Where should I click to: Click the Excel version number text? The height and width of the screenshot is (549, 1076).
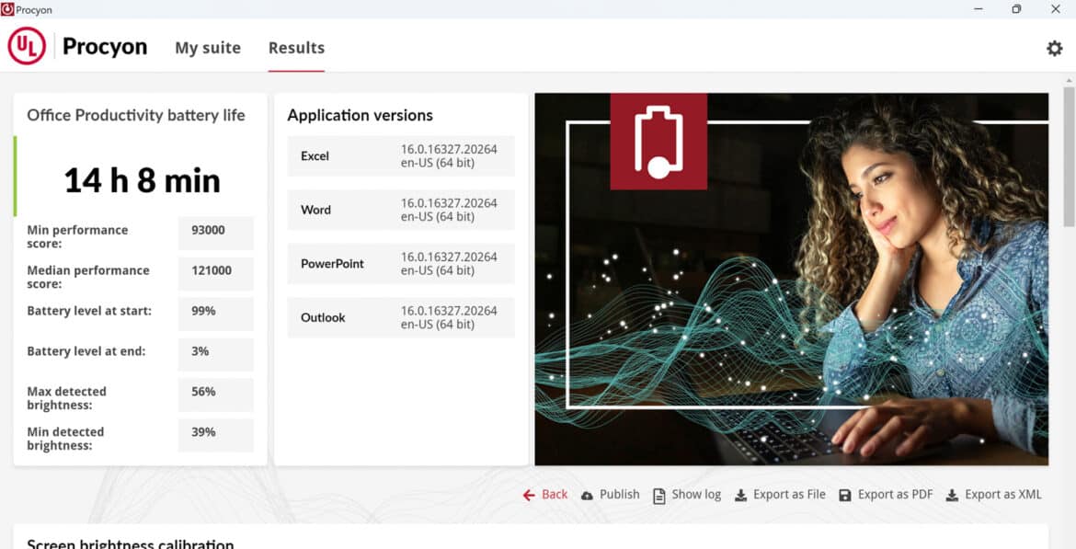click(x=449, y=155)
